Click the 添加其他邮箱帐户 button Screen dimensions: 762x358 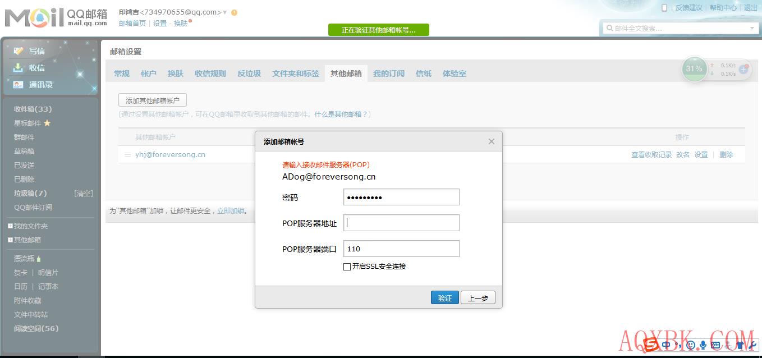coord(153,100)
